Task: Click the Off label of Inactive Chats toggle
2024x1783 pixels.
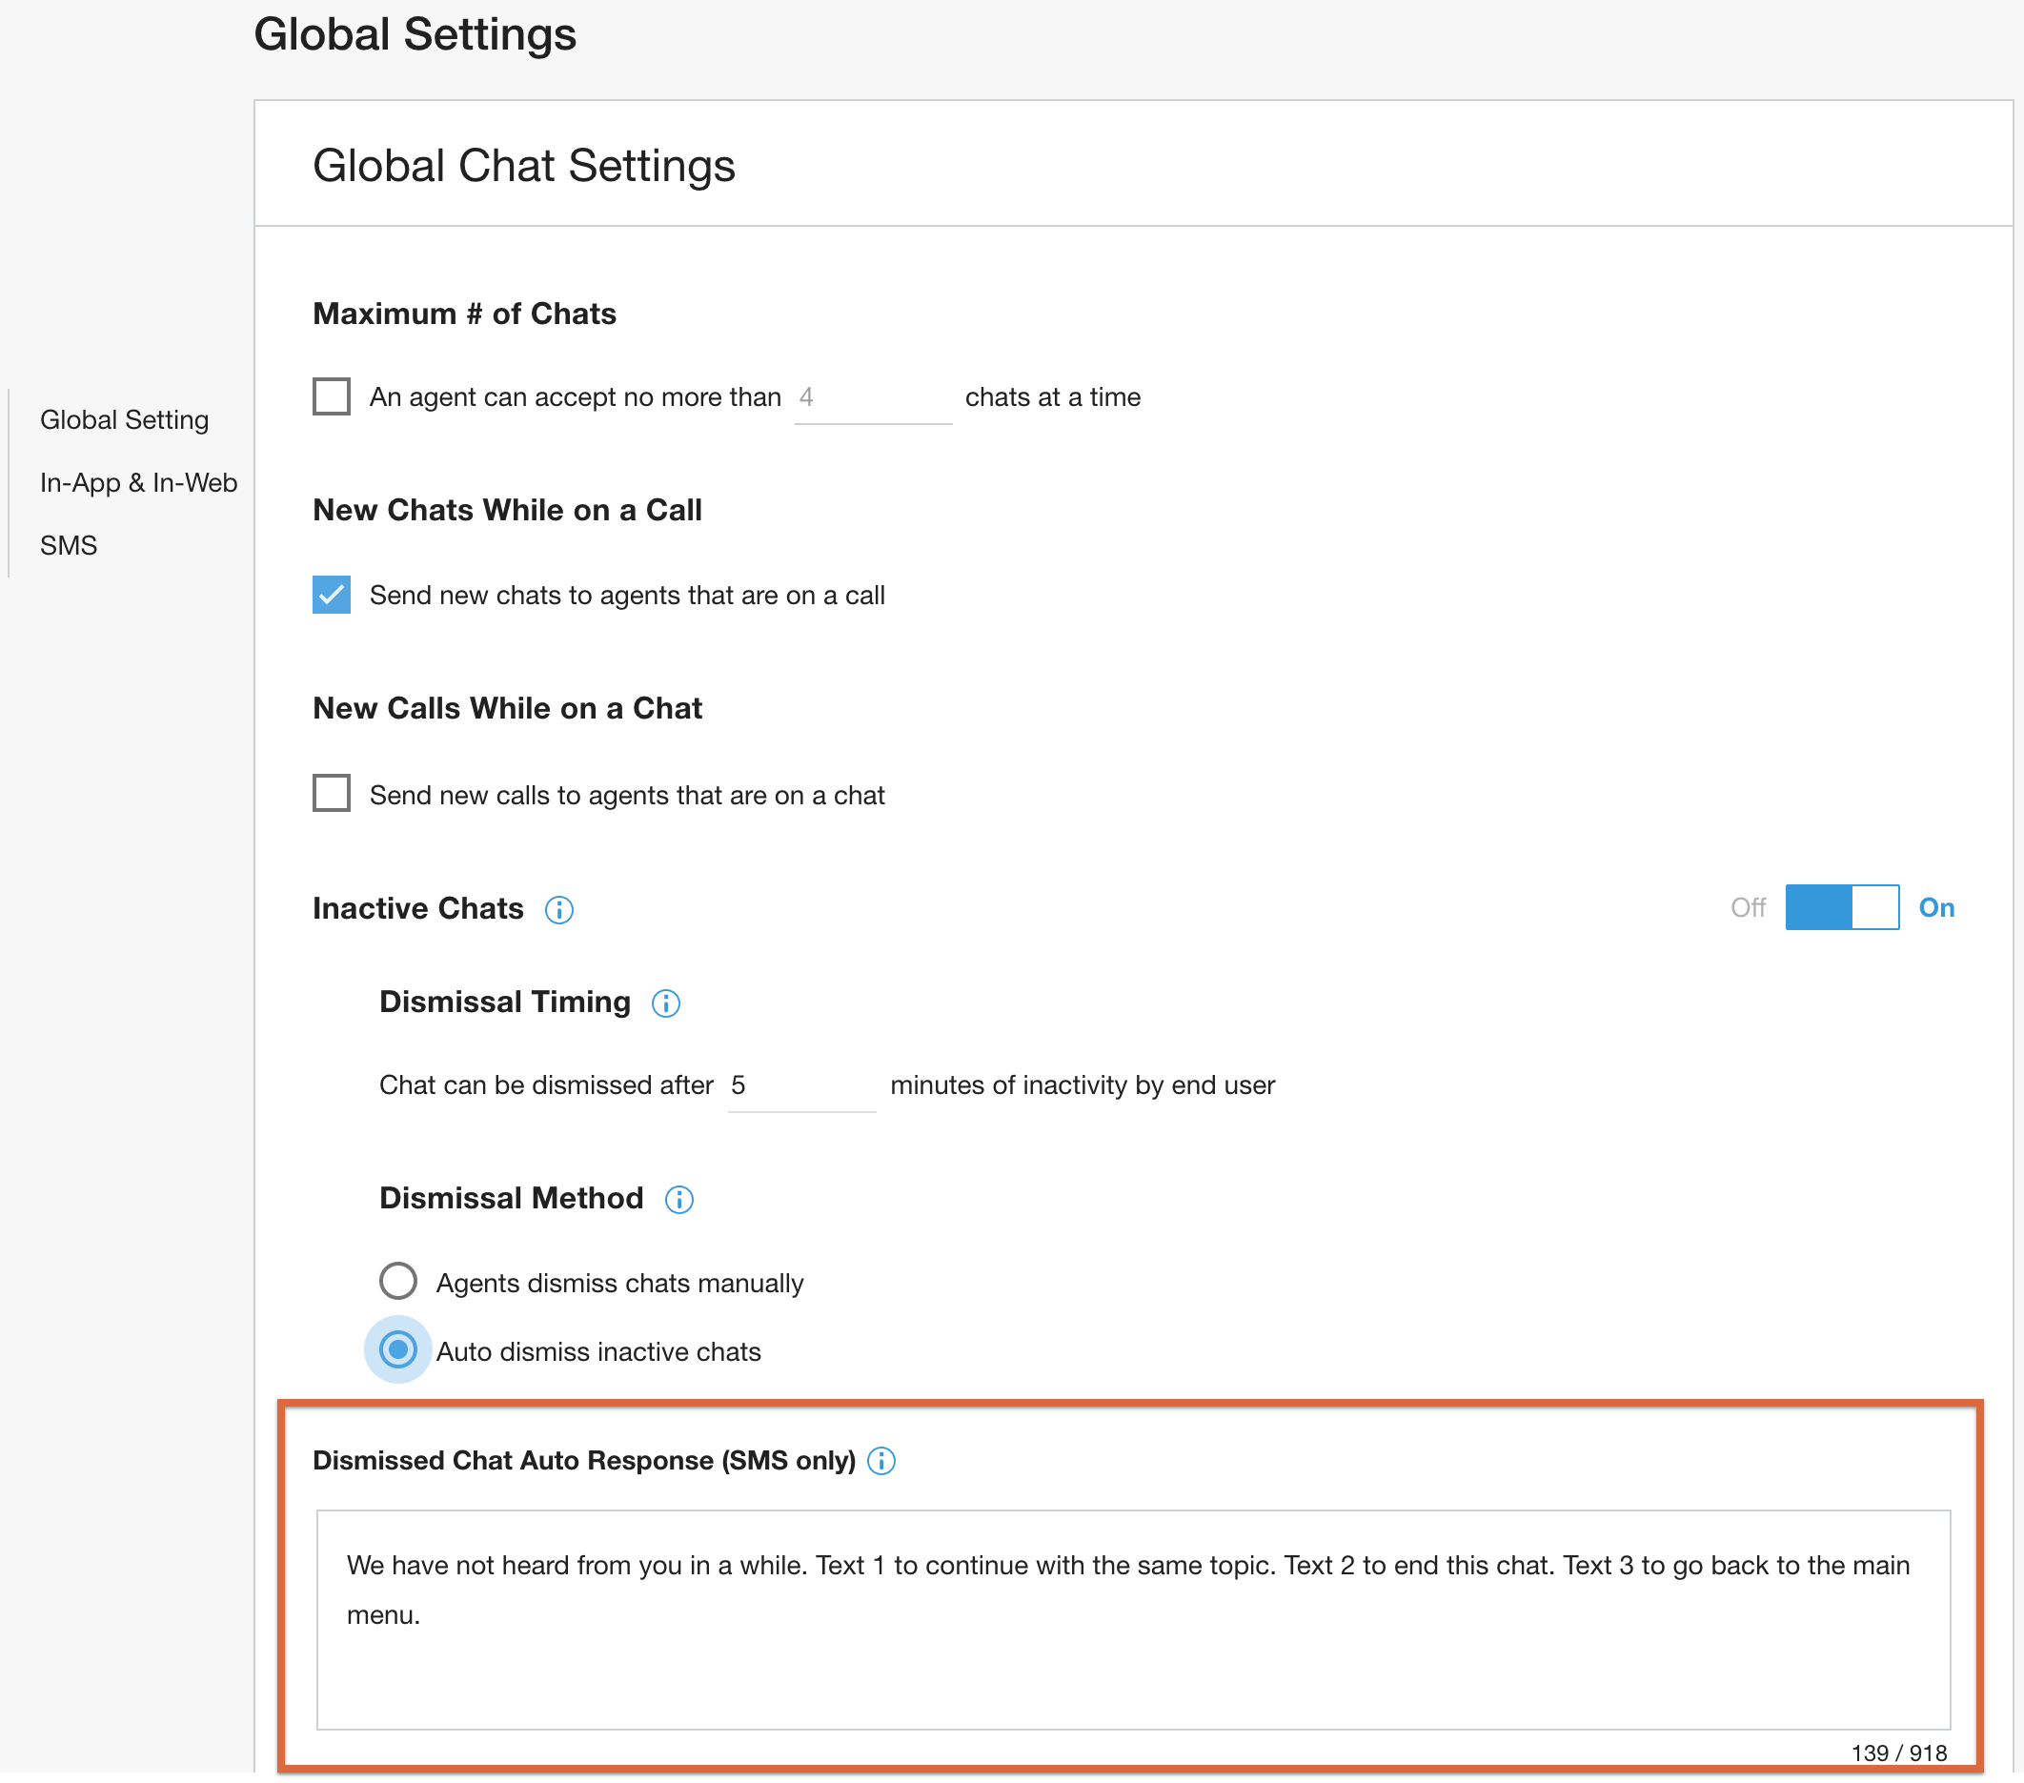Action: [x=1747, y=908]
